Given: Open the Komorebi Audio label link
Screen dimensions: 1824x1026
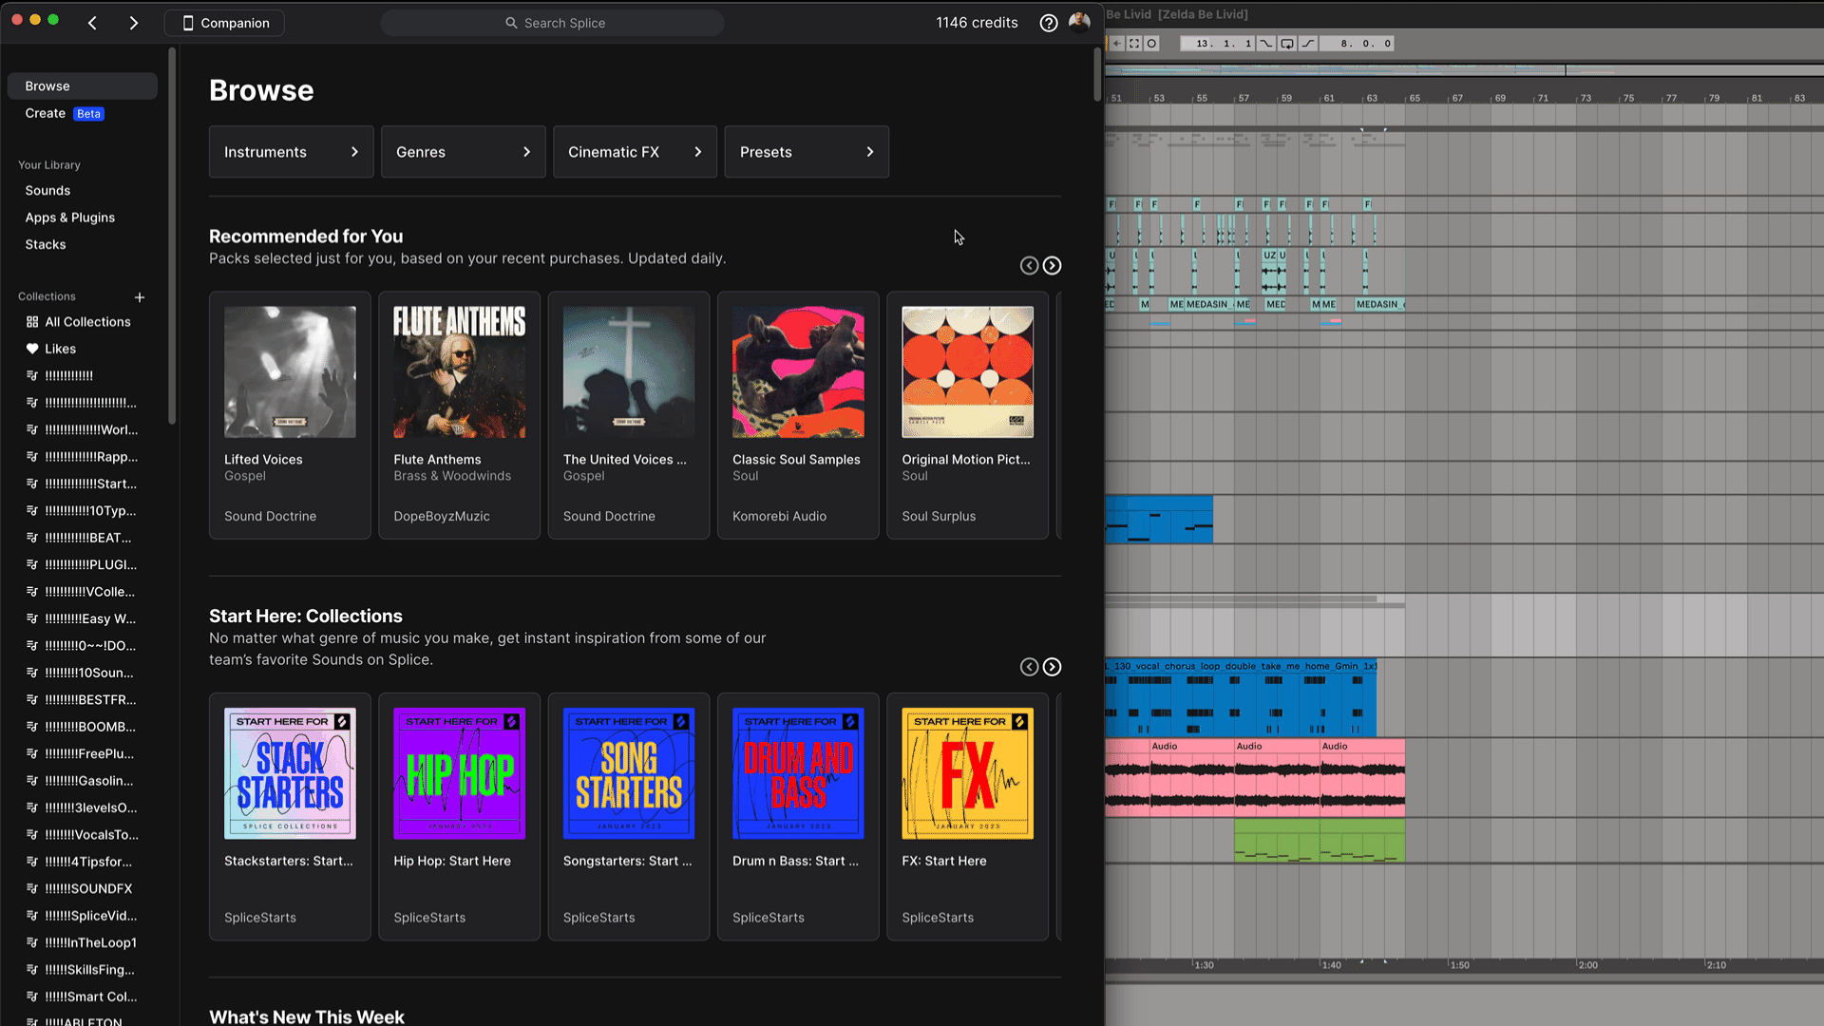Looking at the screenshot, I should pos(779,516).
